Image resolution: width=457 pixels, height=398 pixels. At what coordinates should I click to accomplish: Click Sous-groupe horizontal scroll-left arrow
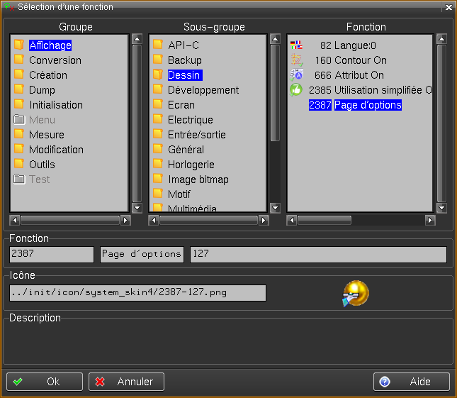tap(154, 221)
